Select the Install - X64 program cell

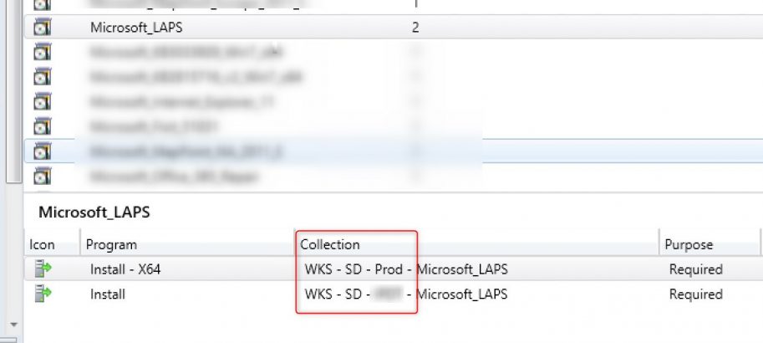(125, 269)
